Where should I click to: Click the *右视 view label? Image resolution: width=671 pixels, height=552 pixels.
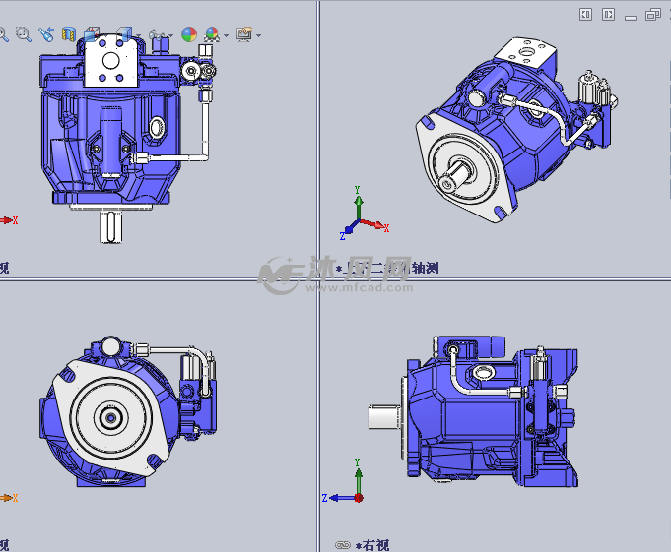tap(372, 545)
